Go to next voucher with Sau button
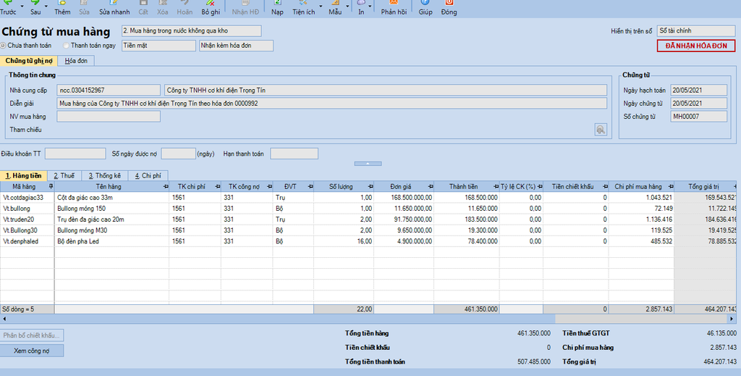 point(35,7)
